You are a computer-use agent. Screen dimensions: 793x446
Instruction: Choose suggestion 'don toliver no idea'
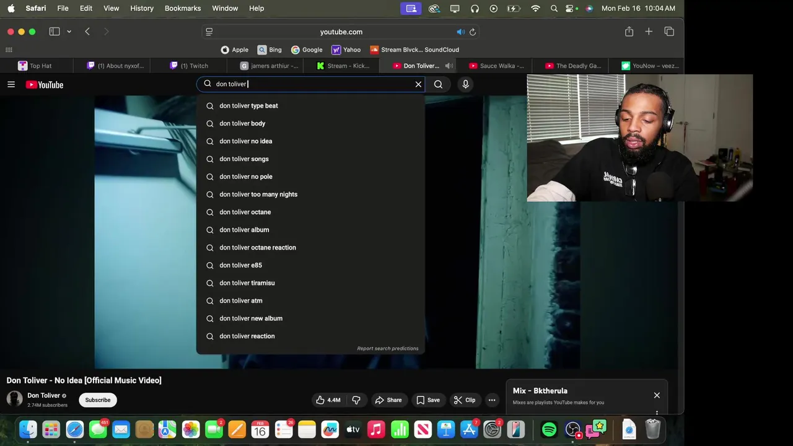click(x=310, y=141)
